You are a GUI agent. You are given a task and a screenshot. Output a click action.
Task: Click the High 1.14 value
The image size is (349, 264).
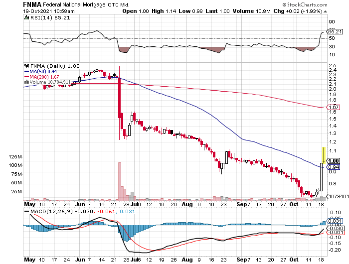[x=164, y=11]
